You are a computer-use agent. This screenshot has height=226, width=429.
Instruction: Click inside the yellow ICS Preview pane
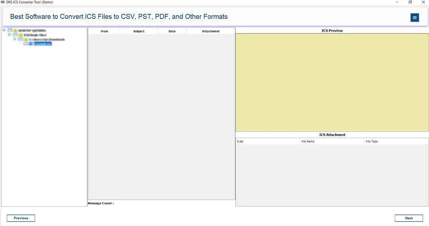tap(332, 82)
